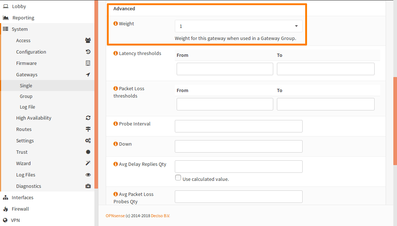
Task: Open the Weight dropdown
Action: tap(238, 26)
